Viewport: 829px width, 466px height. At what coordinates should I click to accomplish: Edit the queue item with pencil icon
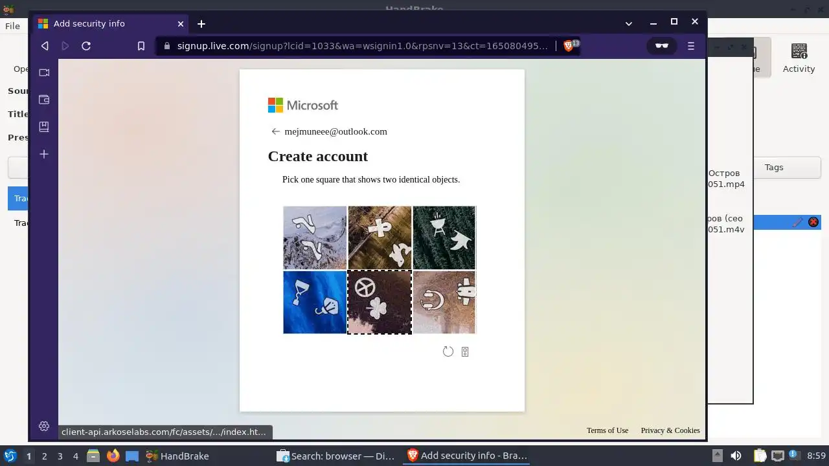tap(797, 222)
